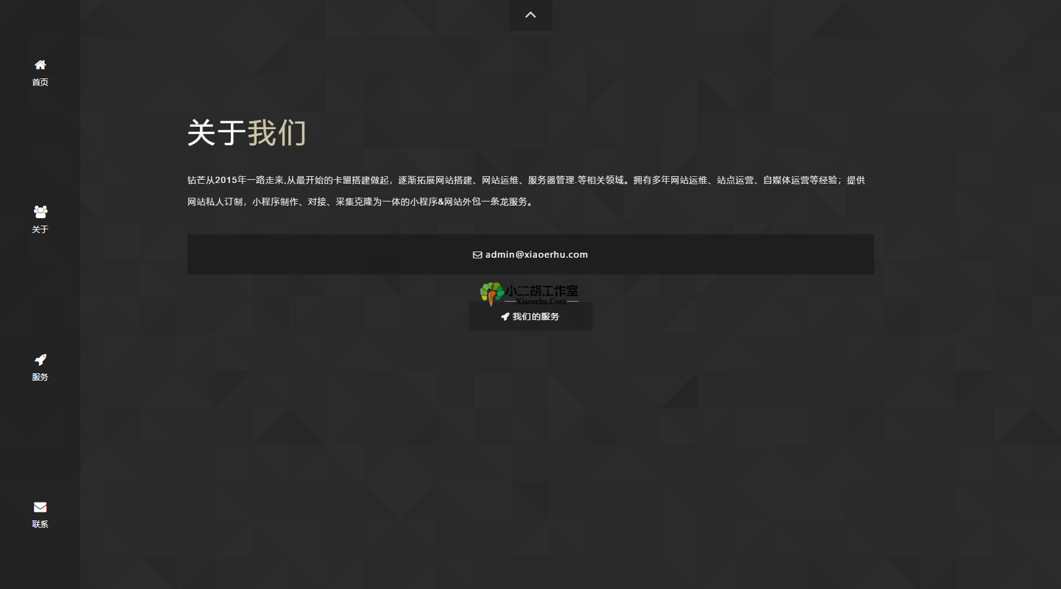Open the 首页 sidebar label
This screenshot has height=589, width=1061.
coord(40,82)
